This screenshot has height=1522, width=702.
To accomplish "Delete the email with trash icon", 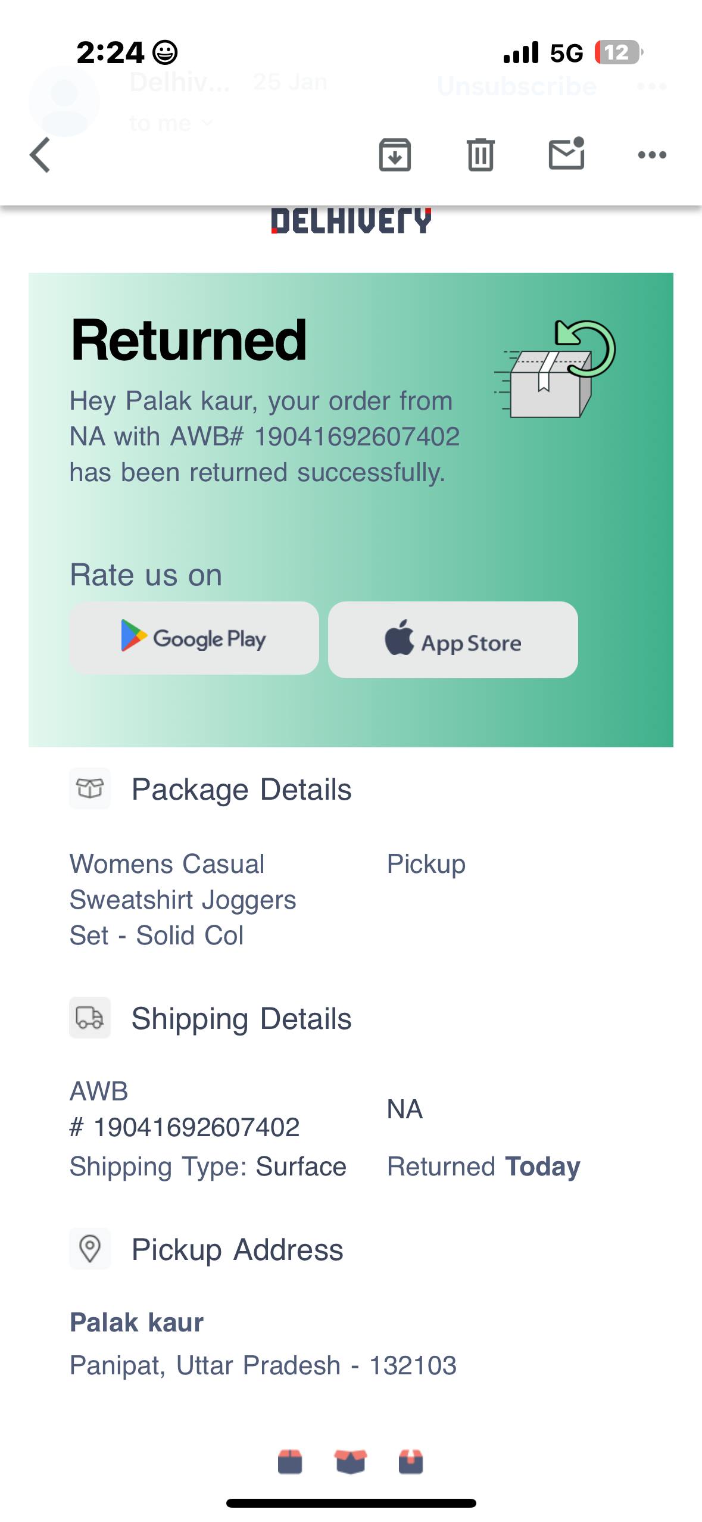I will point(481,155).
